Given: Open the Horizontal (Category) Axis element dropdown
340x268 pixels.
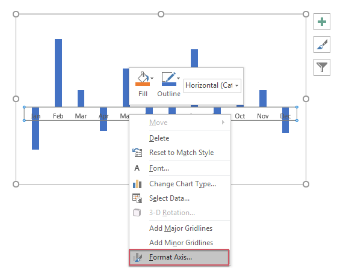Looking at the screenshot, I should coord(212,86).
